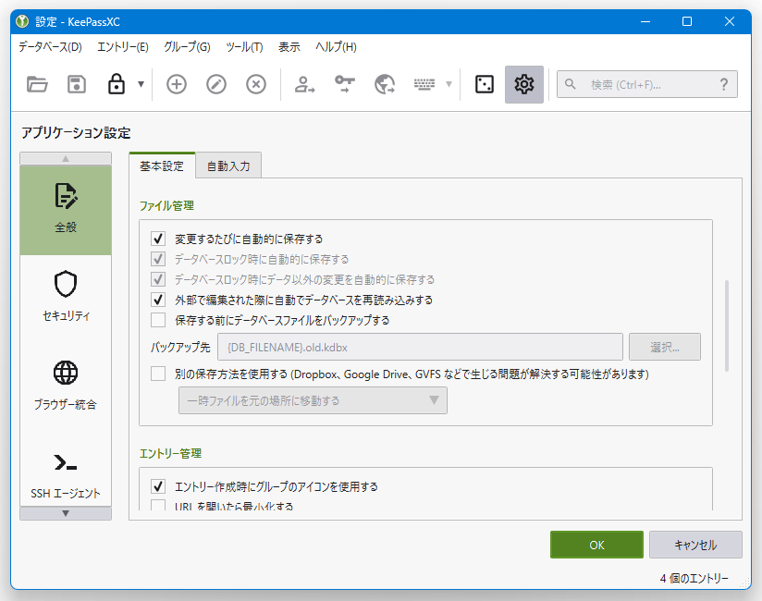The image size is (762, 601).
Task: Maximize the KeePassXC window
Action: coord(687,21)
